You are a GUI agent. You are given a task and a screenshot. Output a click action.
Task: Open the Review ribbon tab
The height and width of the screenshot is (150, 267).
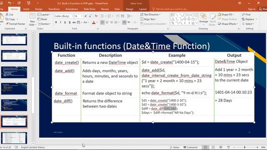point(105,9)
